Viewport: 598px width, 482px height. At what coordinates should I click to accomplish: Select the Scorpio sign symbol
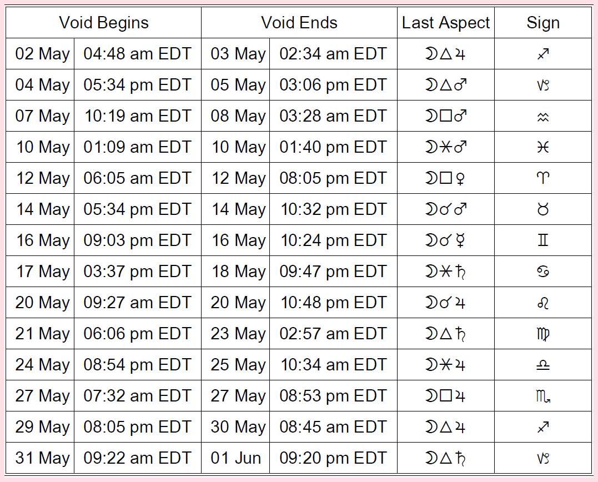[x=543, y=396]
